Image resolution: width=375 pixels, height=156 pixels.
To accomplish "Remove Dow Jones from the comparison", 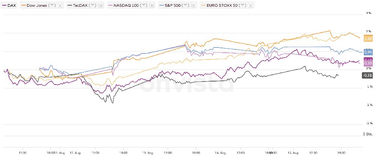I will (60, 6).
